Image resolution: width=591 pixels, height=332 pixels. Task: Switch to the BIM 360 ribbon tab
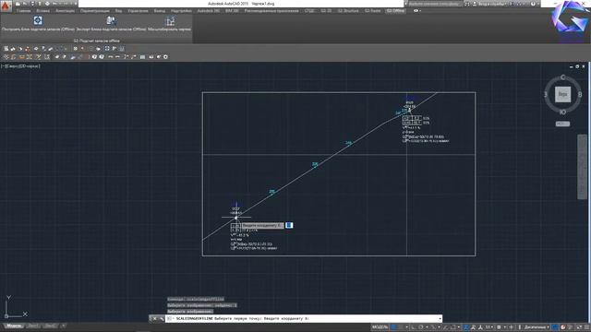click(232, 11)
